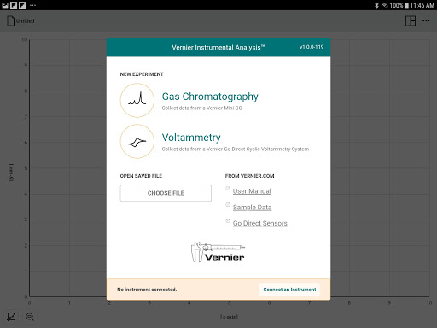Viewport: 437px width, 328px height.
Task: Click the external link icon beside User Manual
Action: pos(228,189)
